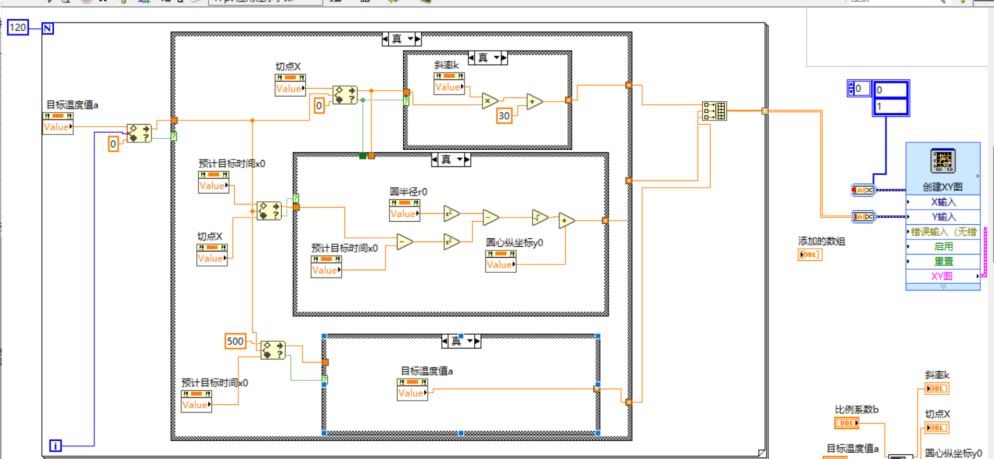
Task: Select the X输入 terminal of 创建XY图
Action: [x=943, y=202]
